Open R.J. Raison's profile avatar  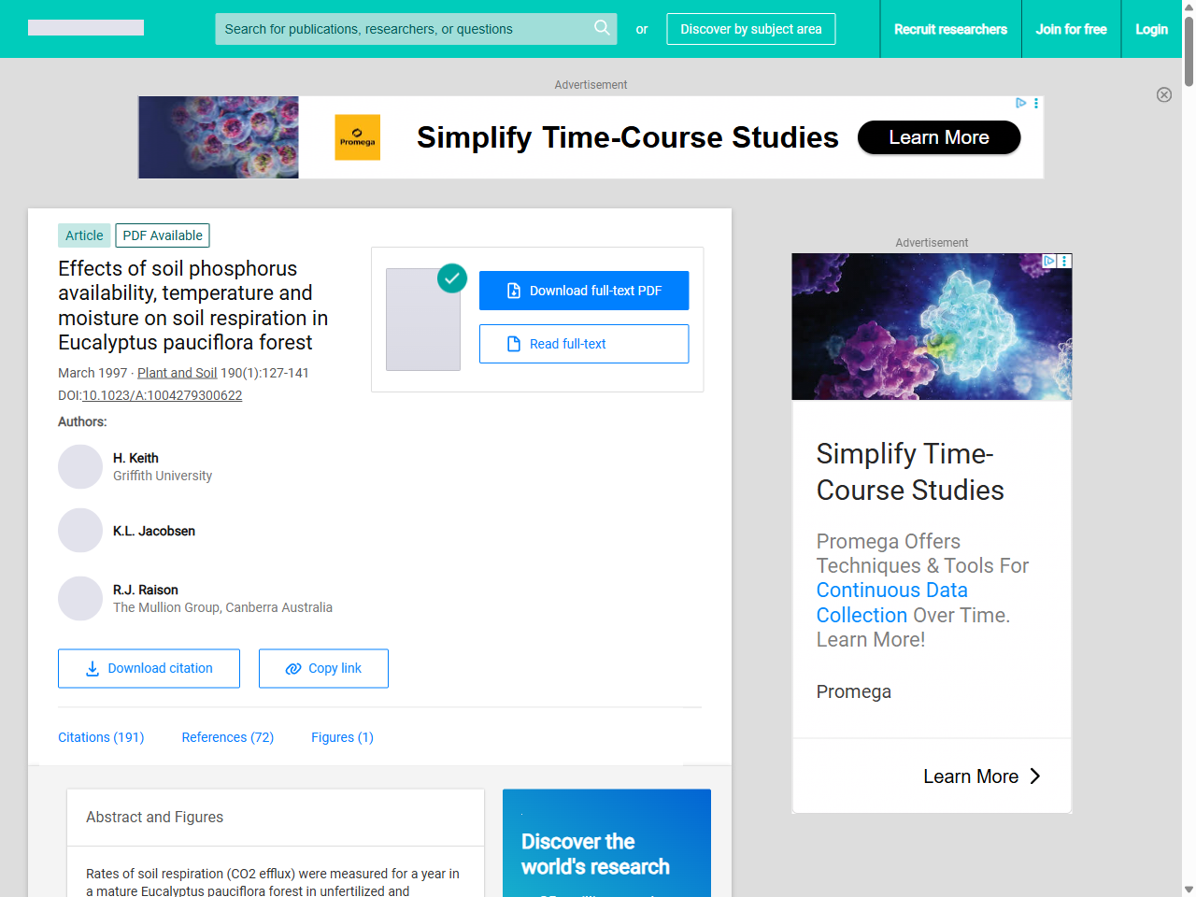(80, 598)
